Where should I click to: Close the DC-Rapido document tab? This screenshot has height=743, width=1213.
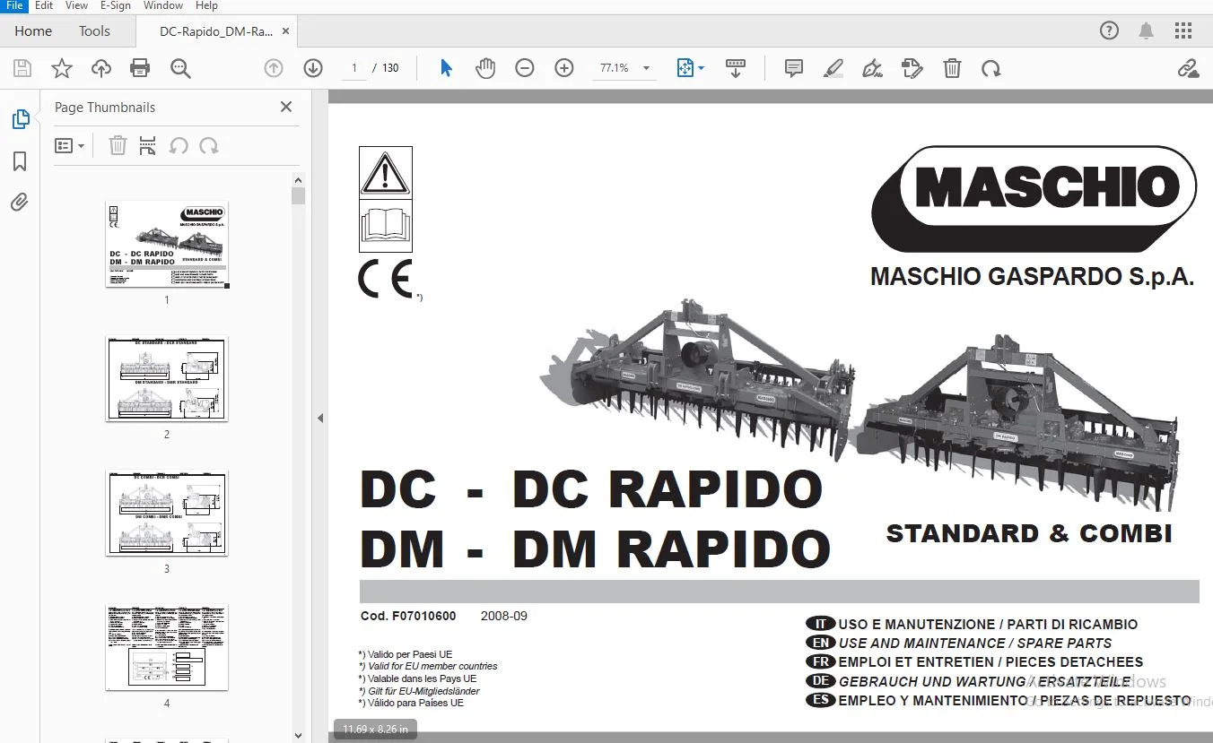286,31
